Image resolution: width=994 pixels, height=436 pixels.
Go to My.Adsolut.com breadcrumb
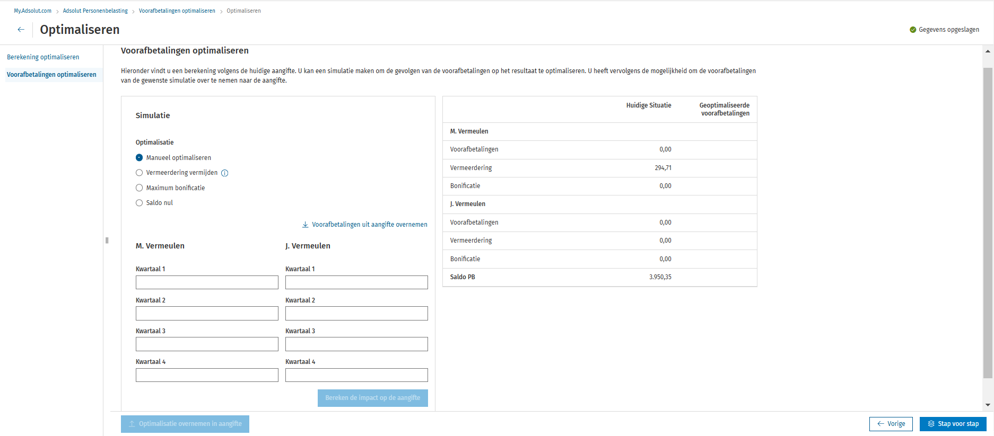point(33,11)
